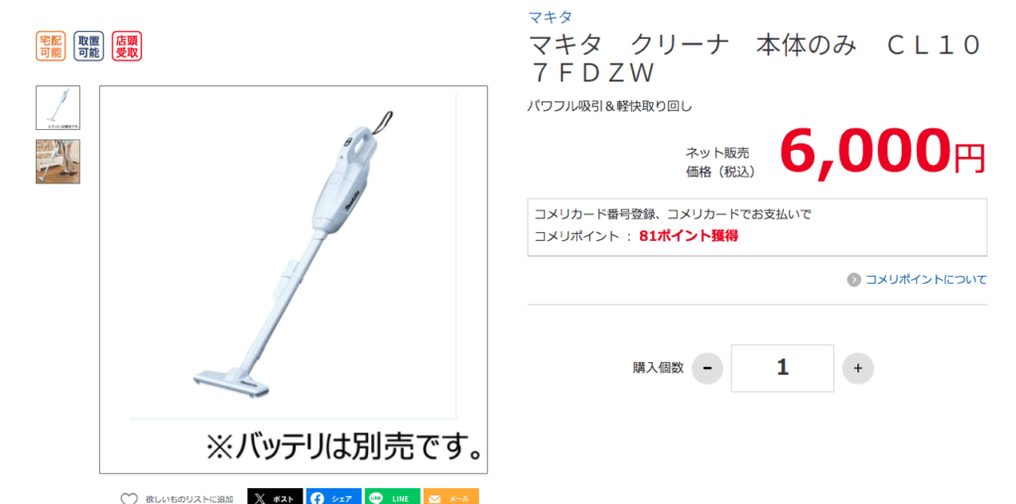Click 欲しいものリストに追加 wishlist text

(x=190, y=499)
